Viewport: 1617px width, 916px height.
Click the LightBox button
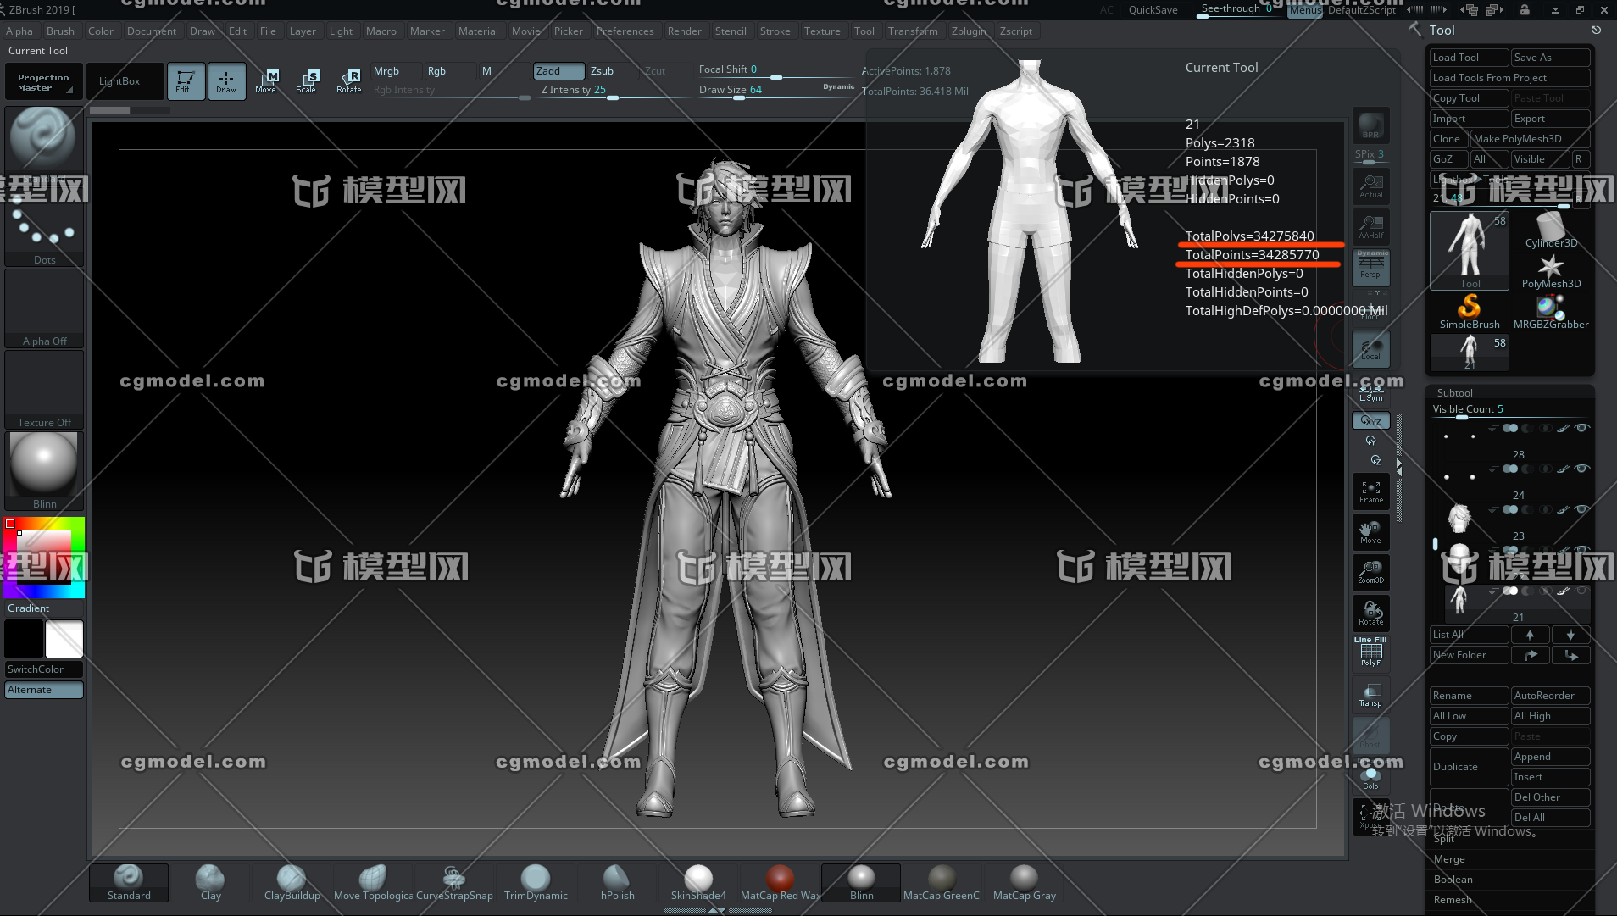click(x=125, y=81)
